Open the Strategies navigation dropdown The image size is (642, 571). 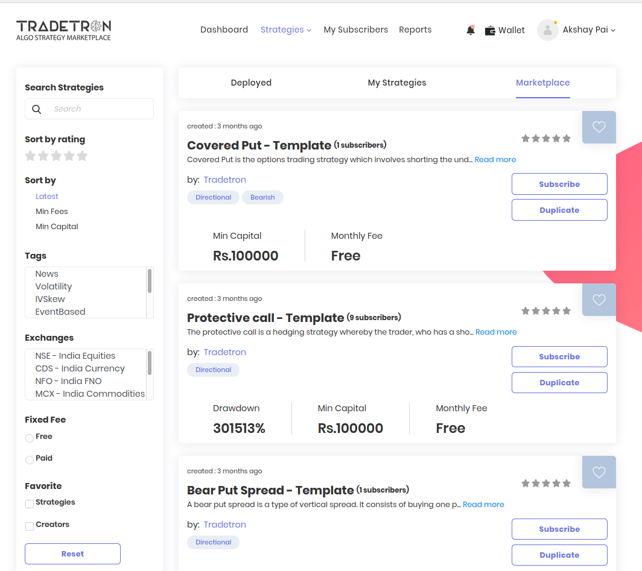coord(285,29)
